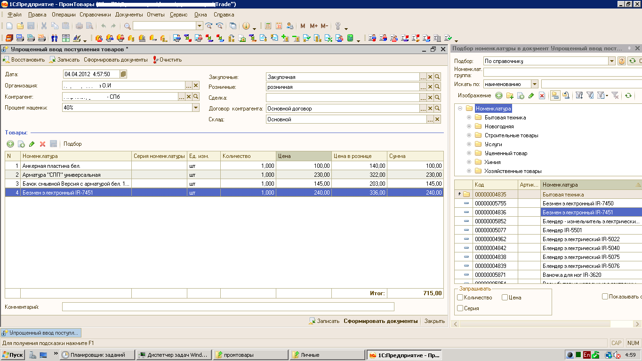642x361 pixels.
Task: Open the toolbar search field dropdown arrow
Action: (199, 26)
